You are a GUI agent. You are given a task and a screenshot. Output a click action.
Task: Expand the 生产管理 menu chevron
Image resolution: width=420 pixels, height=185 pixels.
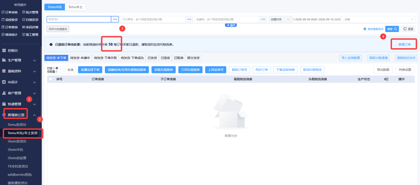point(34,60)
